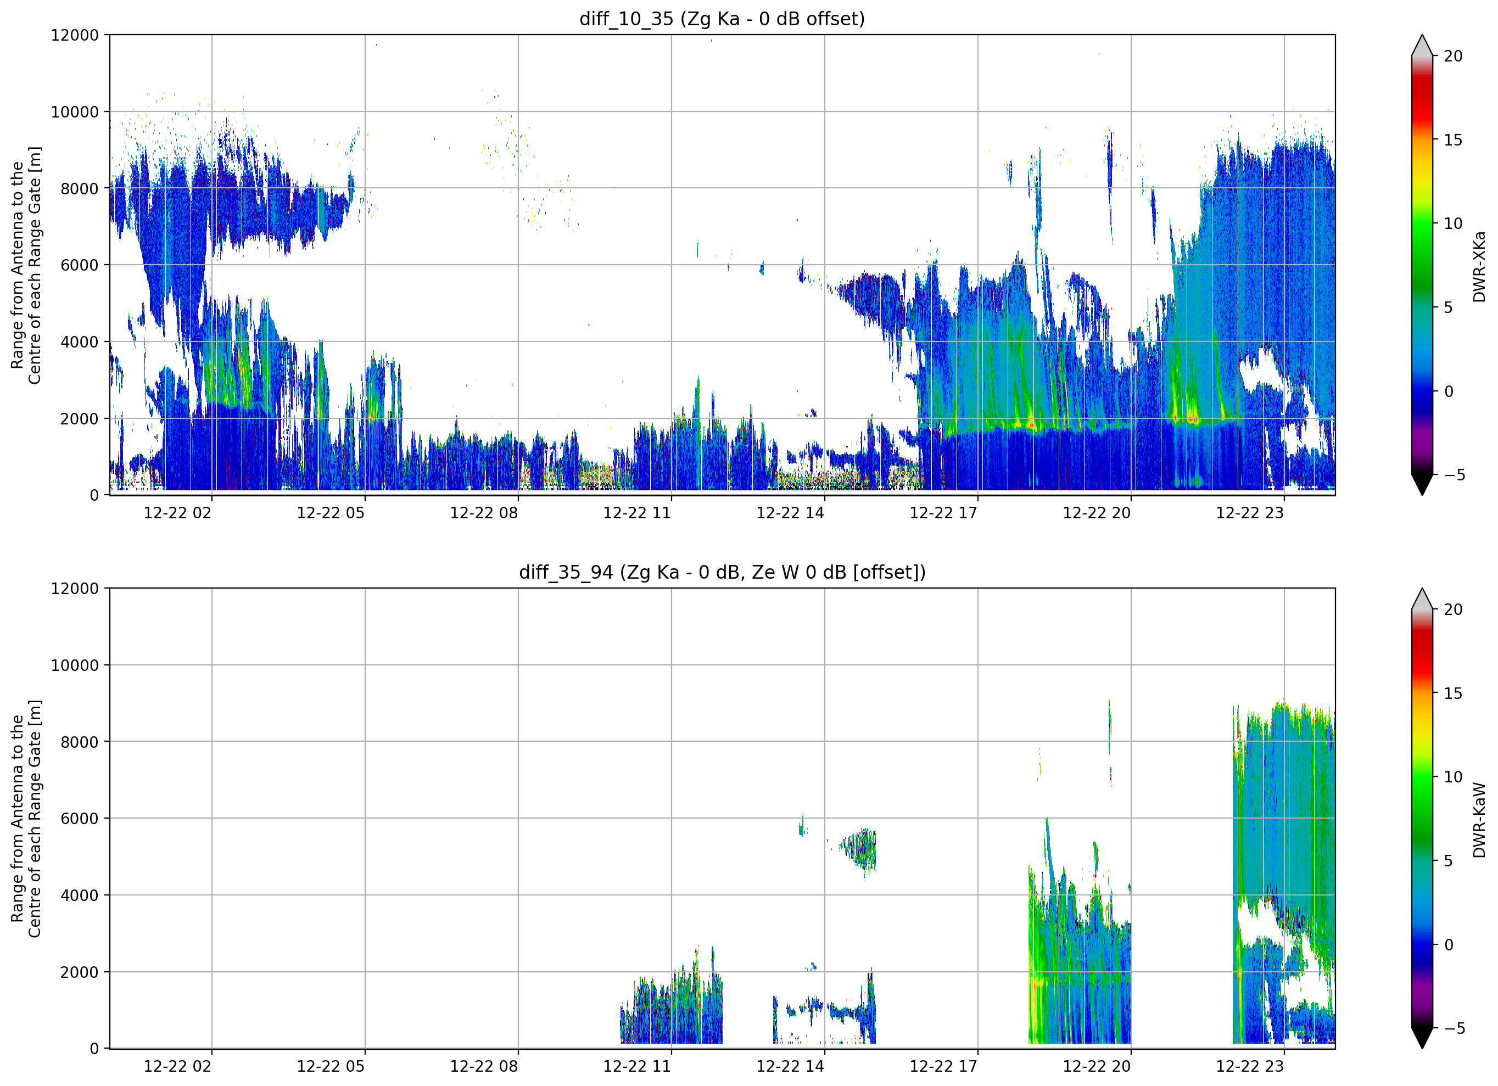
Task: Click the 15 tick on top colorbar
Action: pyautogui.click(x=1452, y=140)
